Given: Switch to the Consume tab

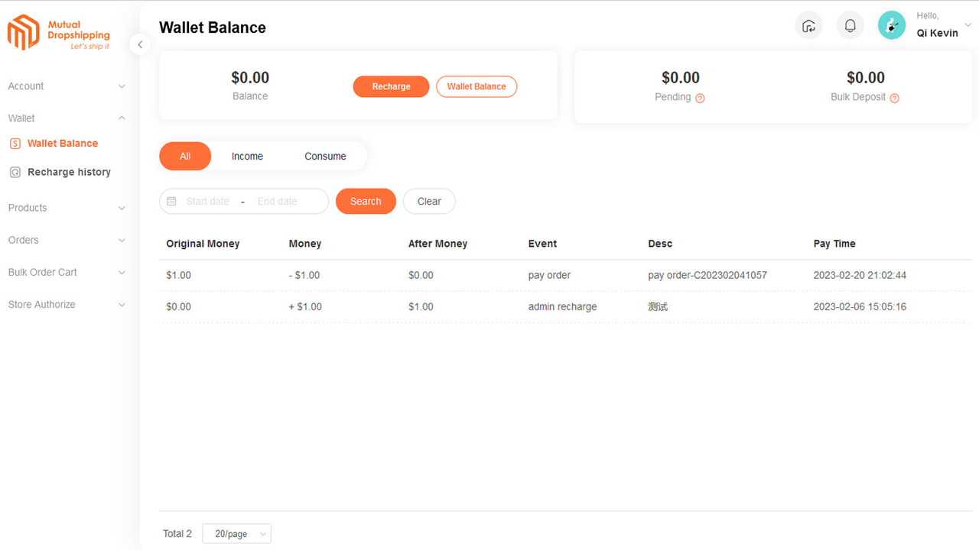Looking at the screenshot, I should pos(325,155).
